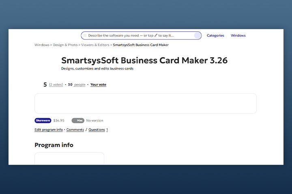Screen dimensions: 292x194
Task: Open the Comments link
Action: (x=75, y=130)
